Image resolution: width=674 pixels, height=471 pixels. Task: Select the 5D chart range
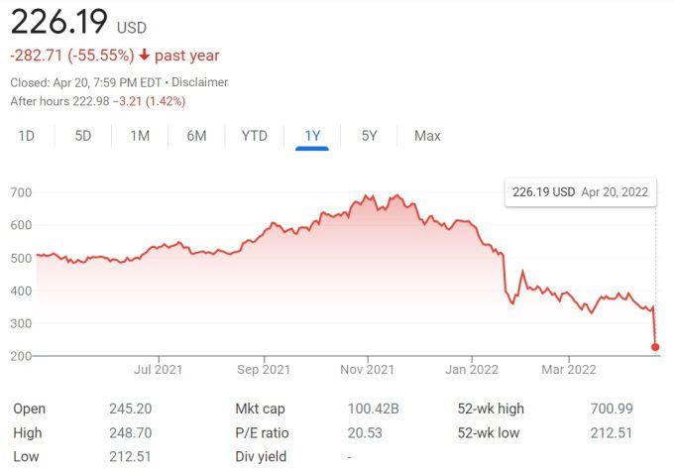tap(83, 136)
